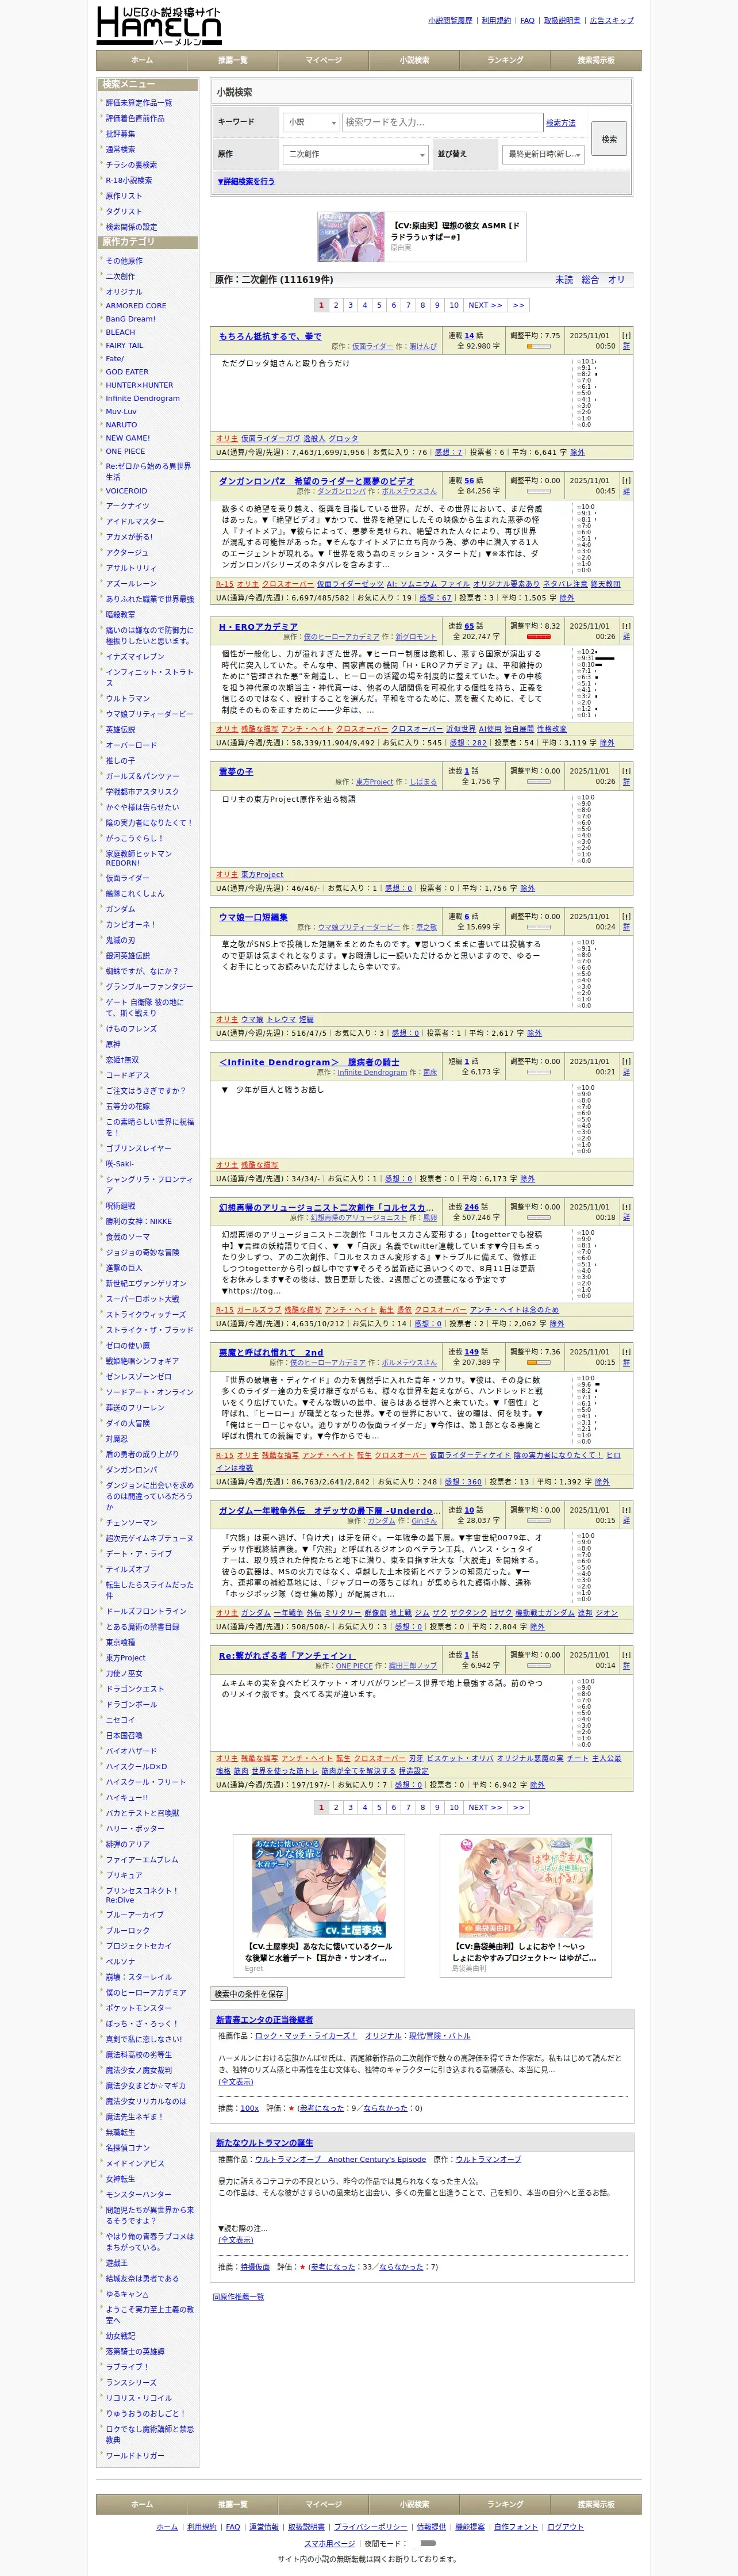Go to page 2 above results
The height and width of the screenshot is (2576, 738).
pyautogui.click(x=335, y=305)
